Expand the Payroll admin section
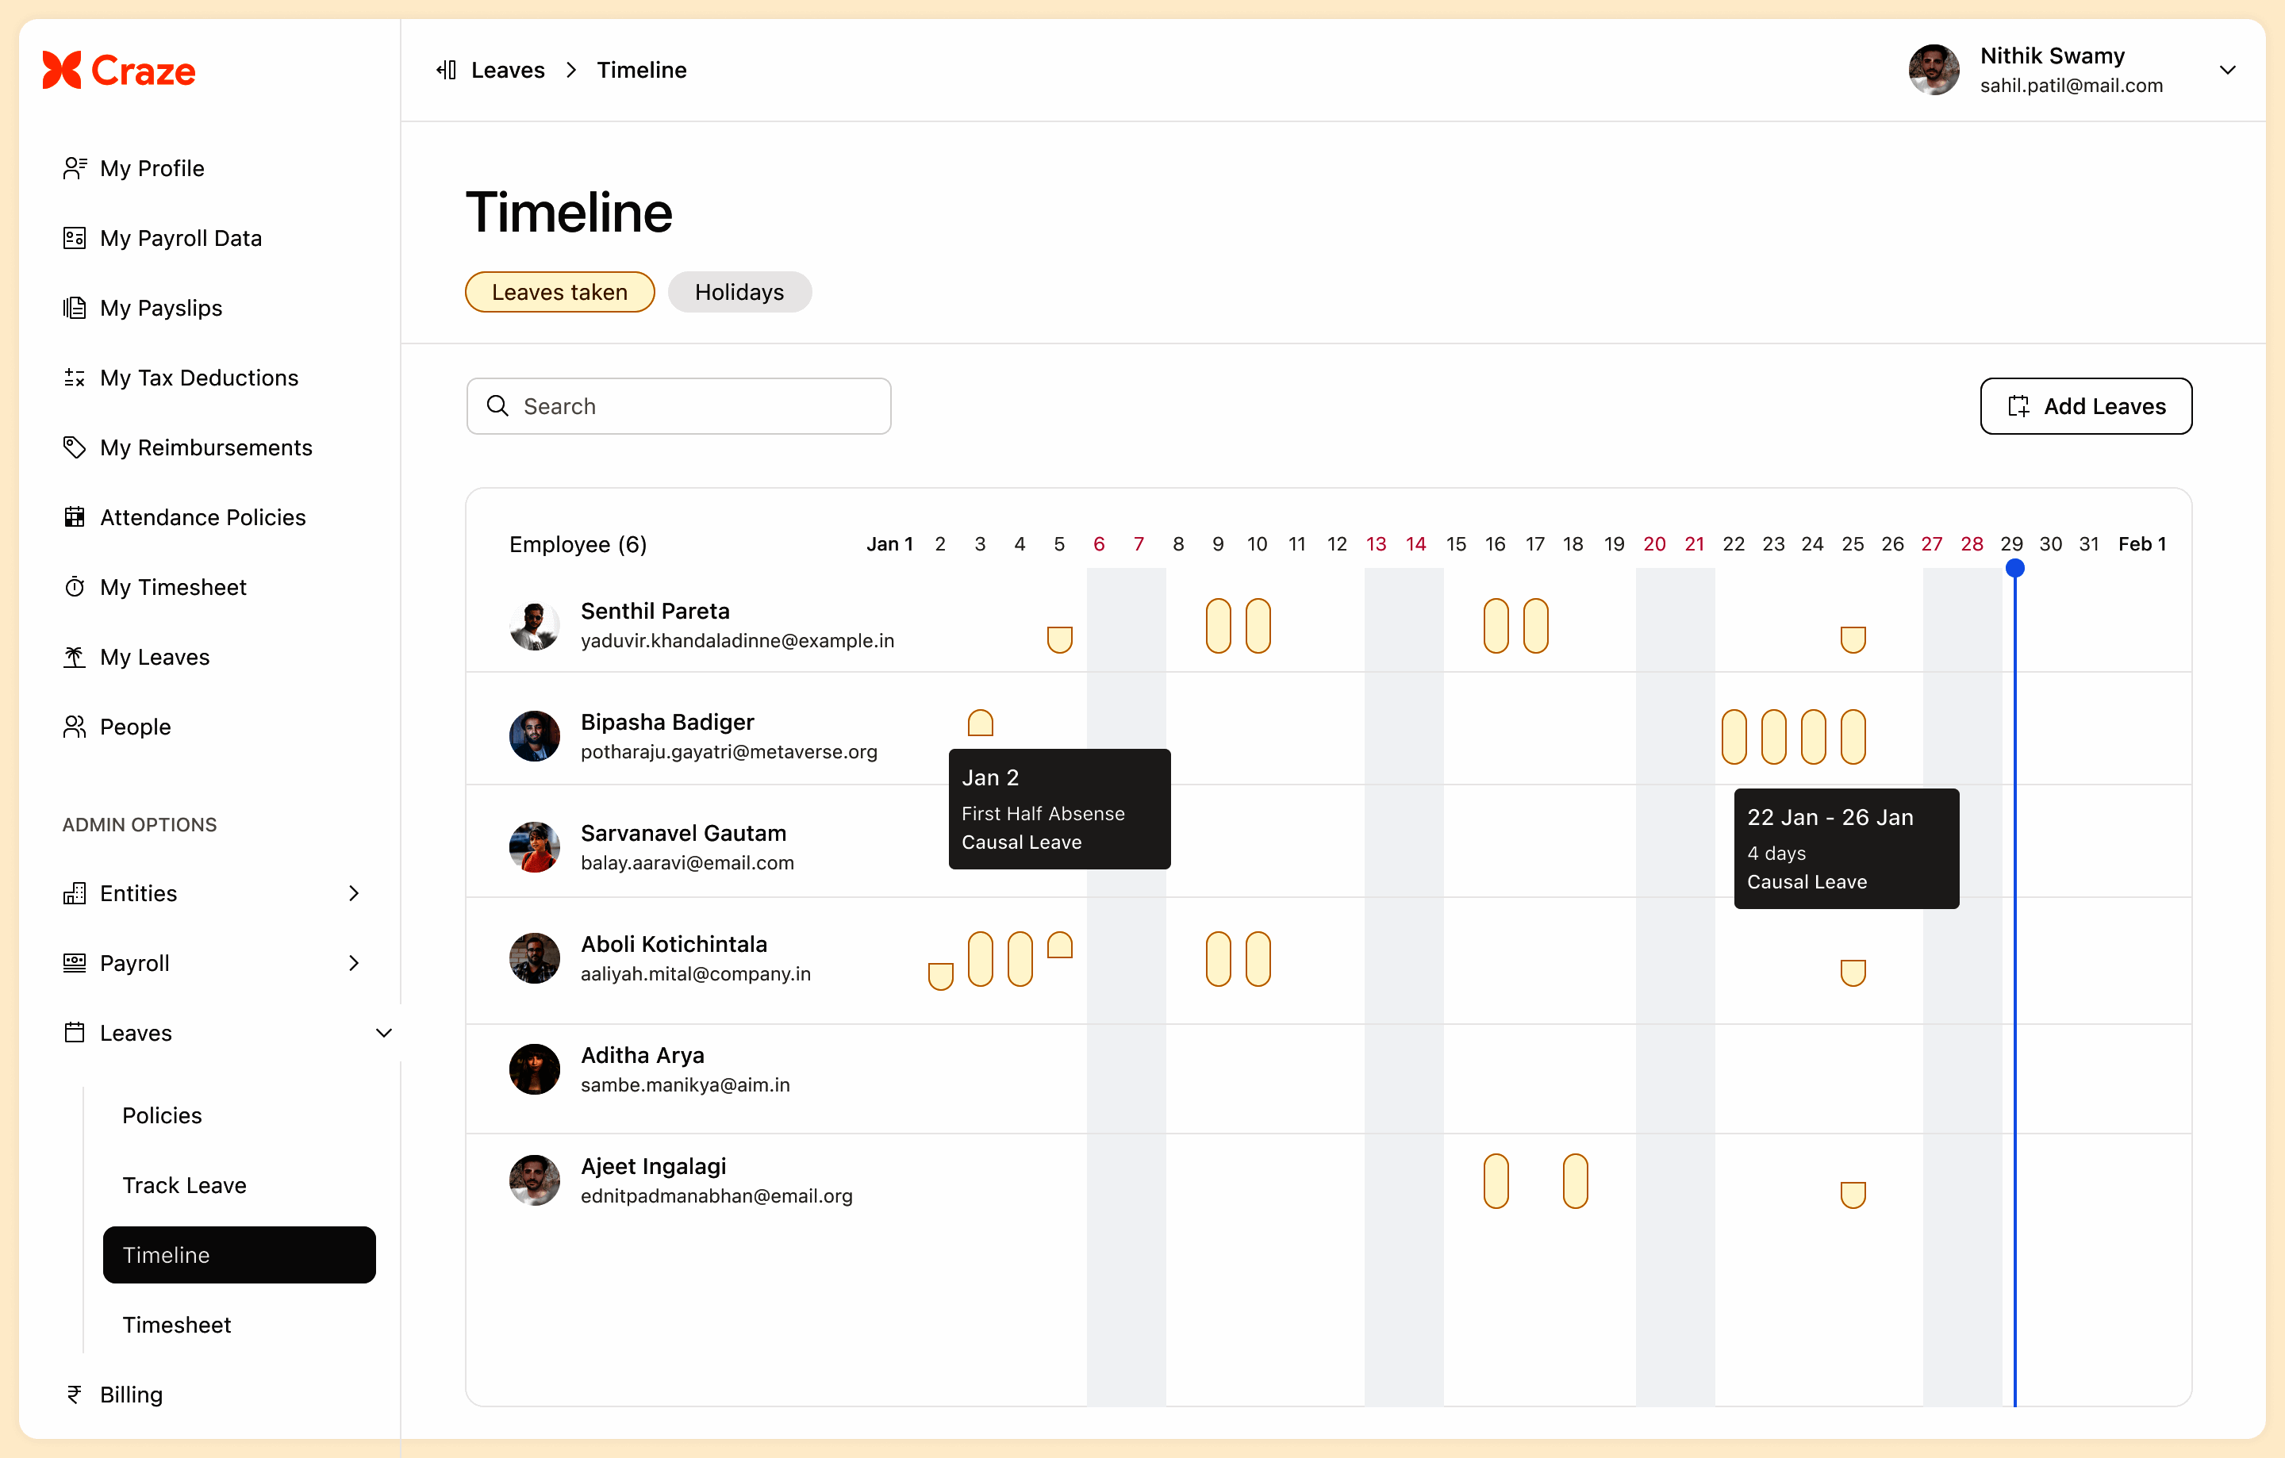The height and width of the screenshot is (1458, 2285). pos(353,963)
